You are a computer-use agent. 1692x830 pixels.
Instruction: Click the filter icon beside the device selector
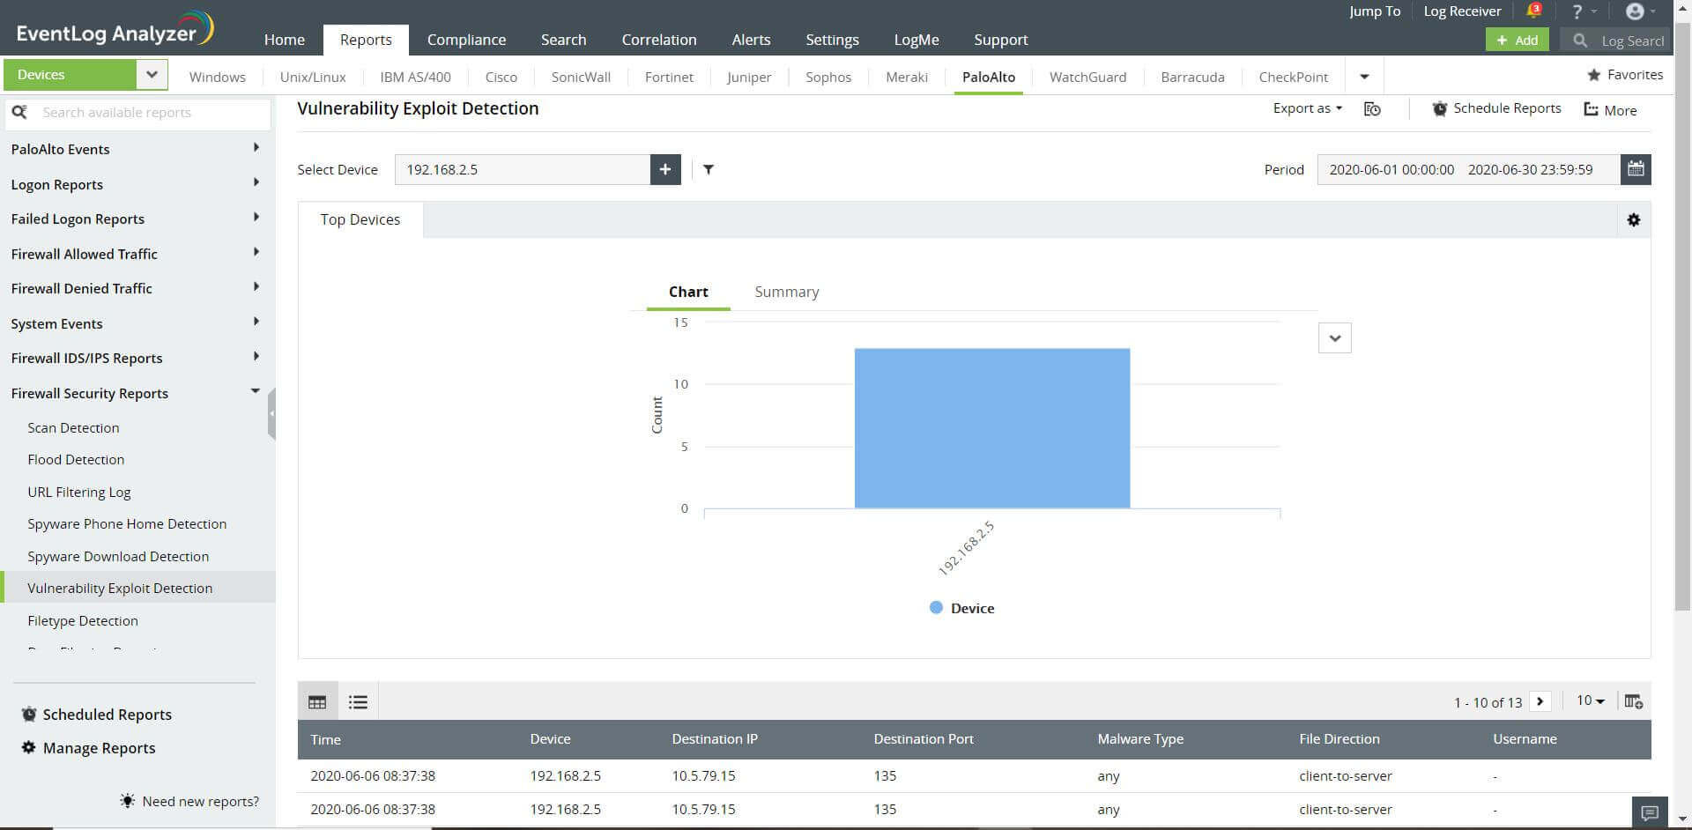pyautogui.click(x=709, y=169)
